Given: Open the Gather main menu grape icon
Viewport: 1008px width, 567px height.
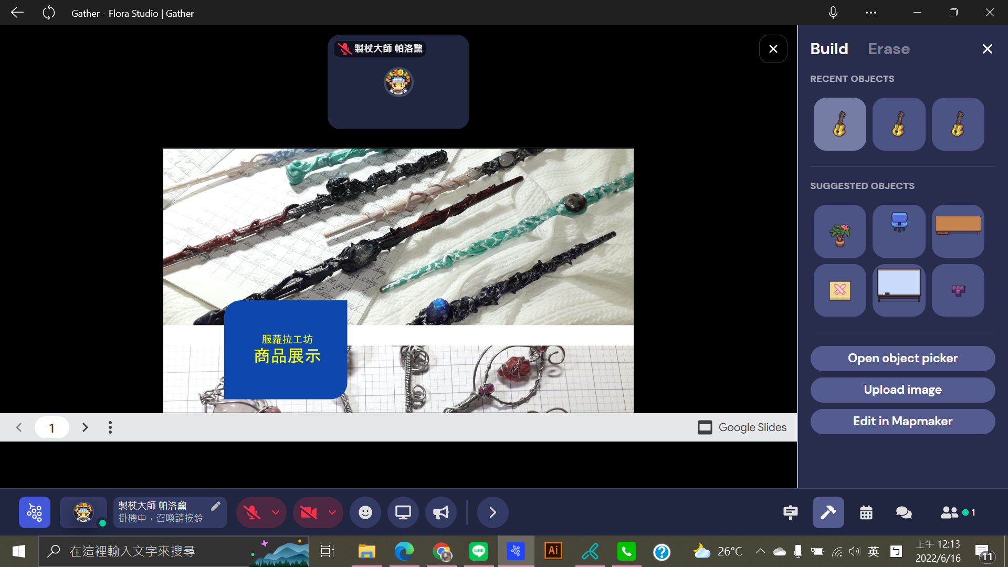Looking at the screenshot, I should click(x=35, y=512).
